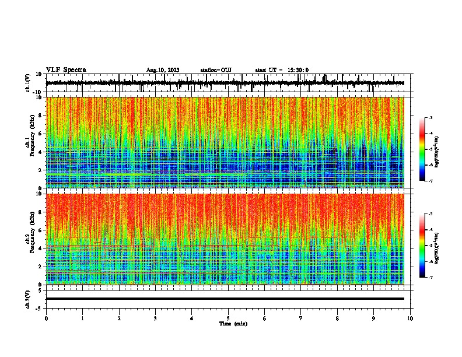
Task: Click the "5" tick on ch.3(V) axis
Action: pyautogui.click(x=40, y=290)
